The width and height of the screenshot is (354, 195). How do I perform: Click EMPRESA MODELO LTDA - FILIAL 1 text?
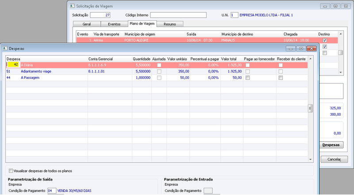266,15
